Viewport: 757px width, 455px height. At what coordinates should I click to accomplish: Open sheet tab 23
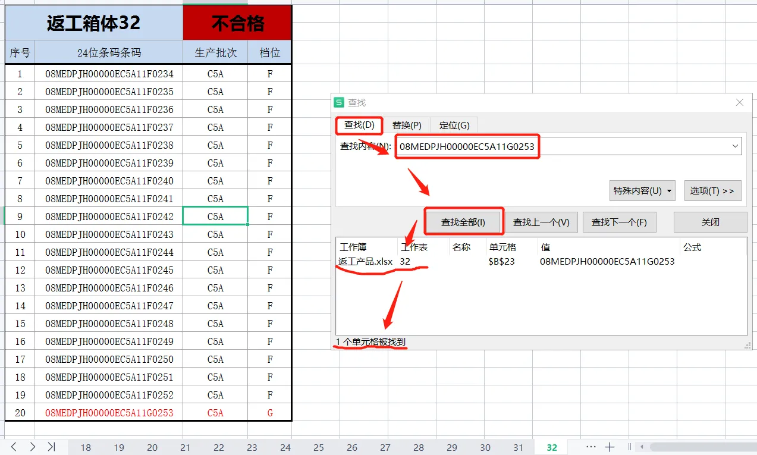(x=252, y=447)
